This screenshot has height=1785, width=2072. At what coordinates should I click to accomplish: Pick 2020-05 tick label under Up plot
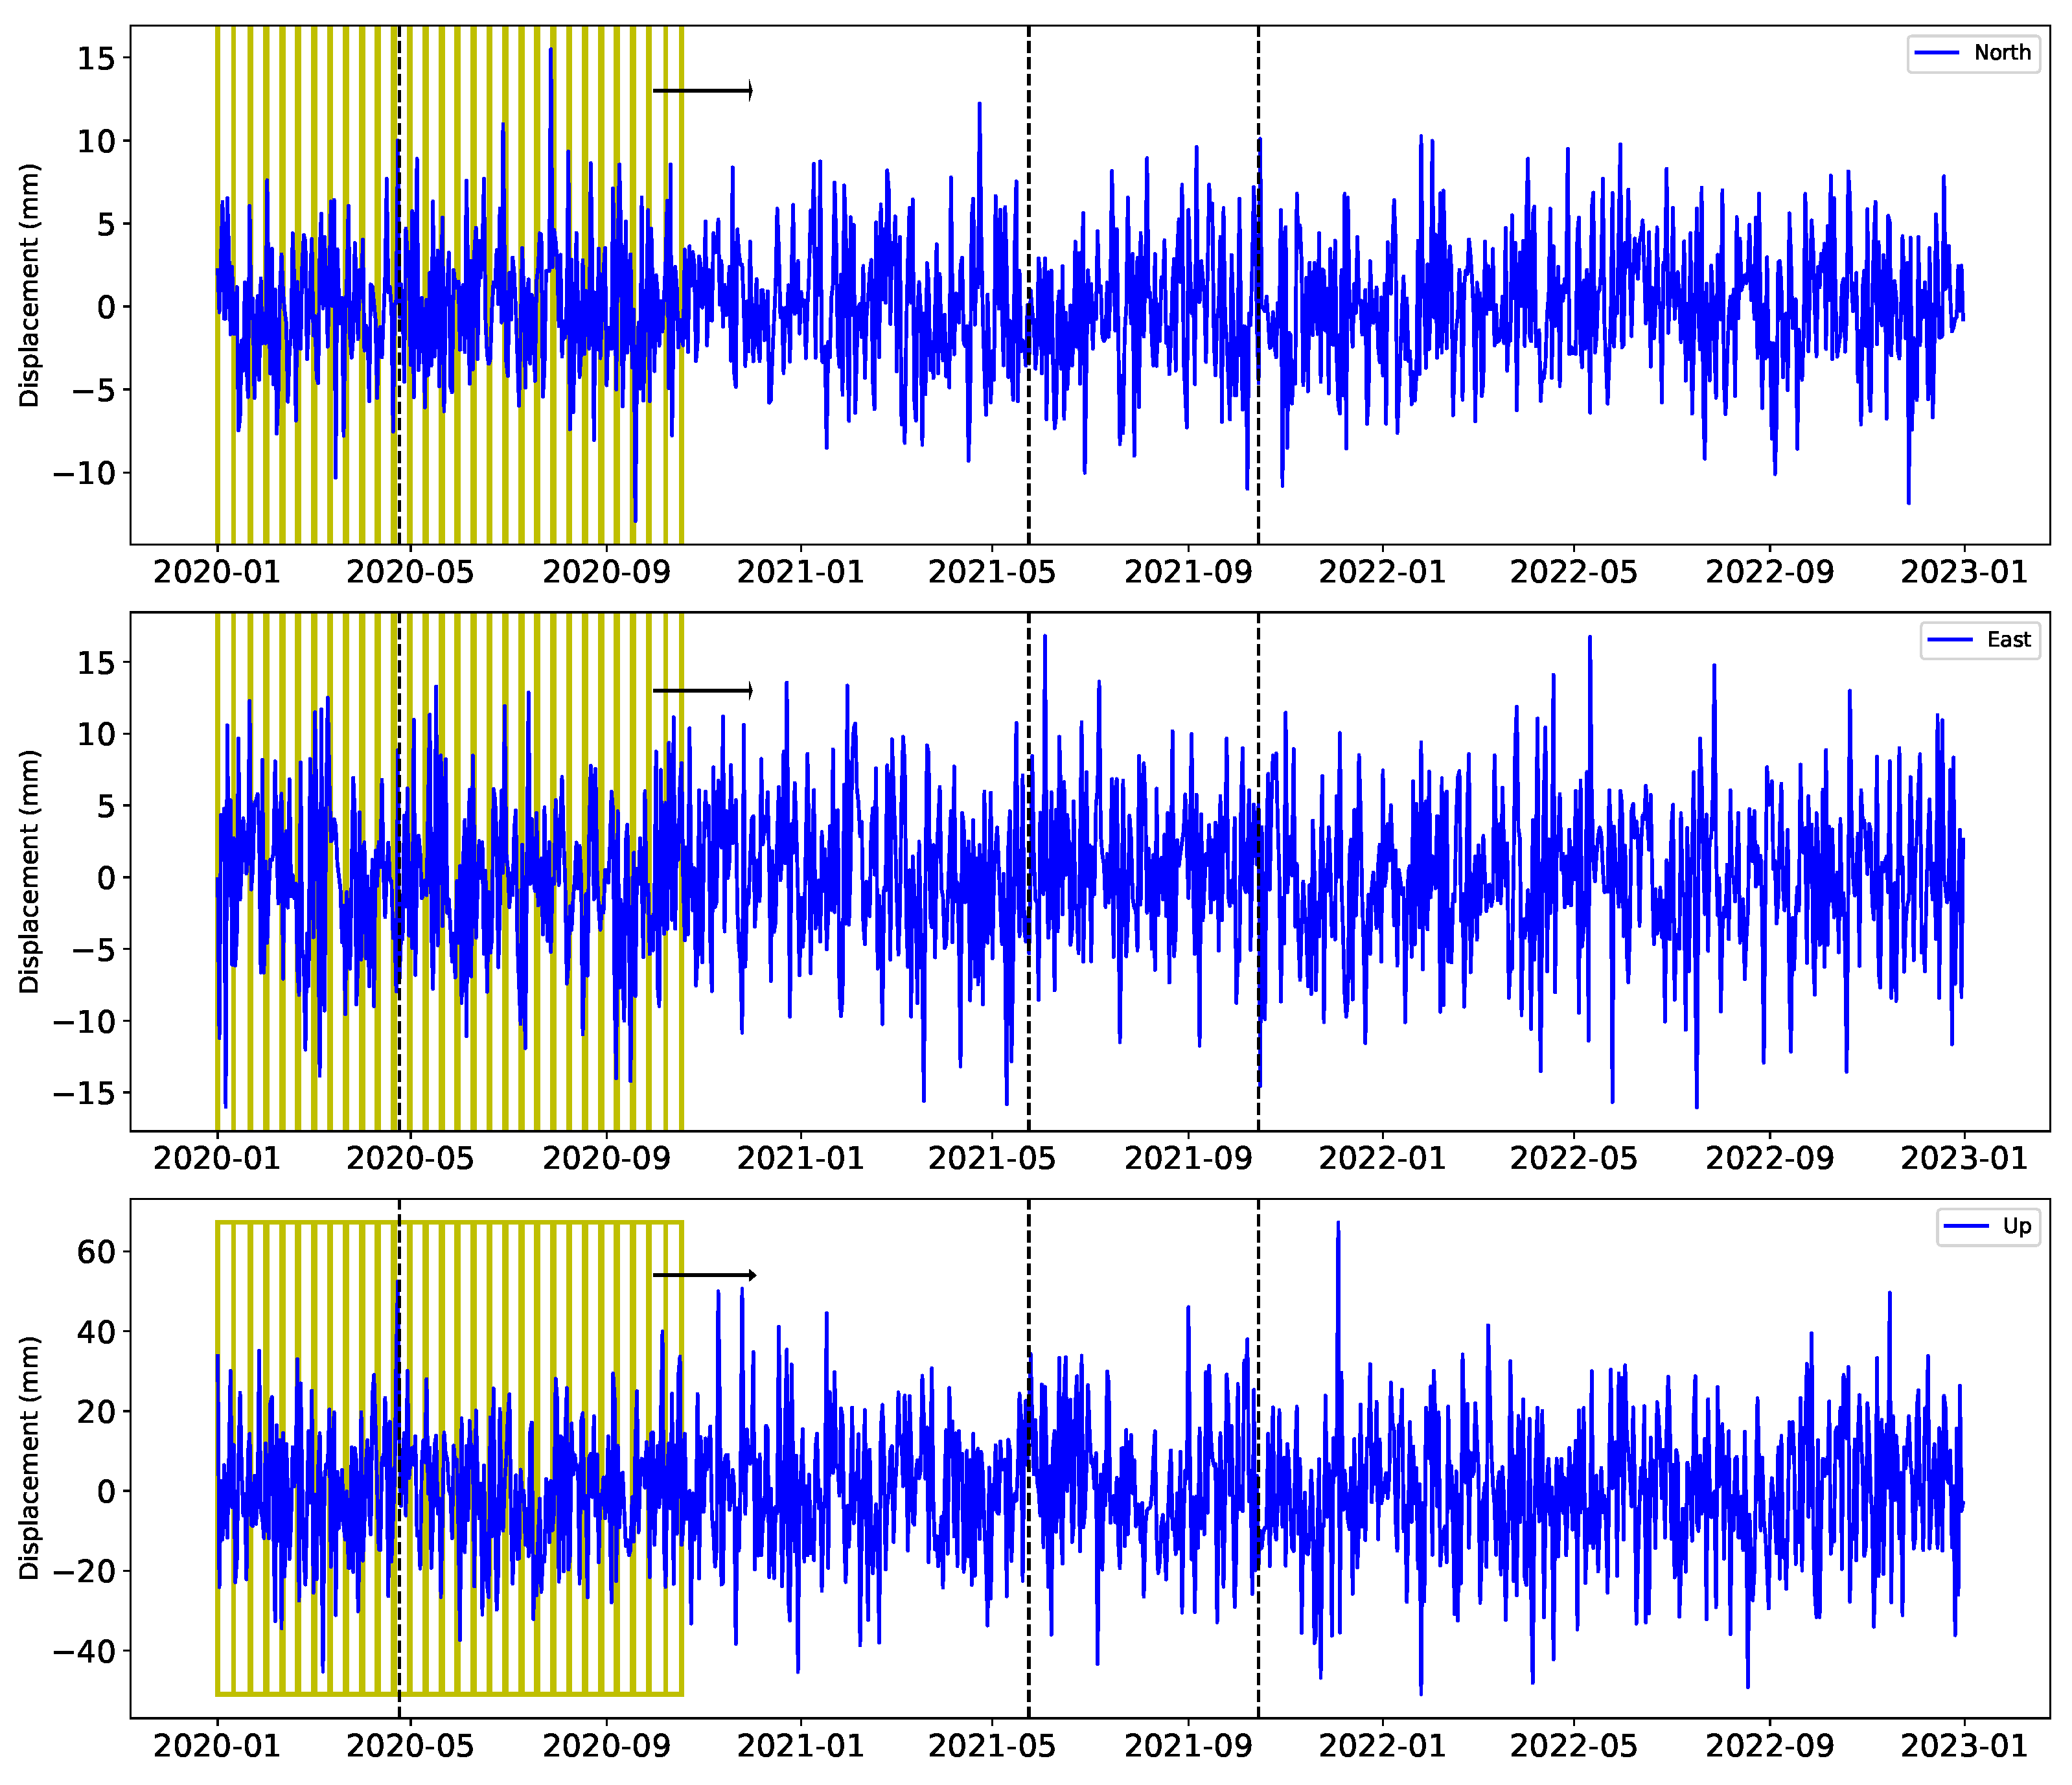coord(410,1745)
